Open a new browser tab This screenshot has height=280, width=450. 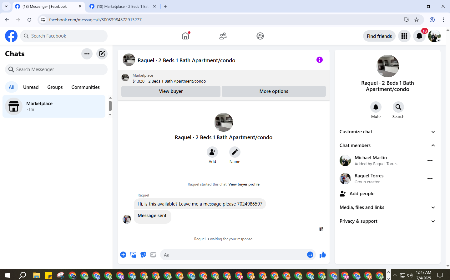tap(166, 6)
